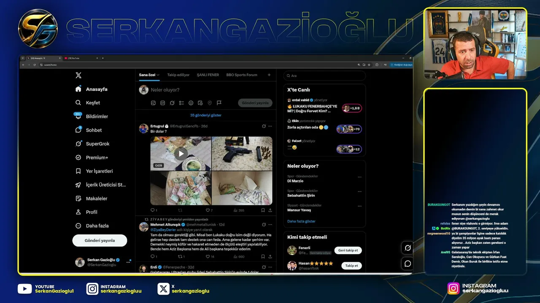Follow Hasan with Takip et
Screen dimensions: 540x303
point(352,266)
